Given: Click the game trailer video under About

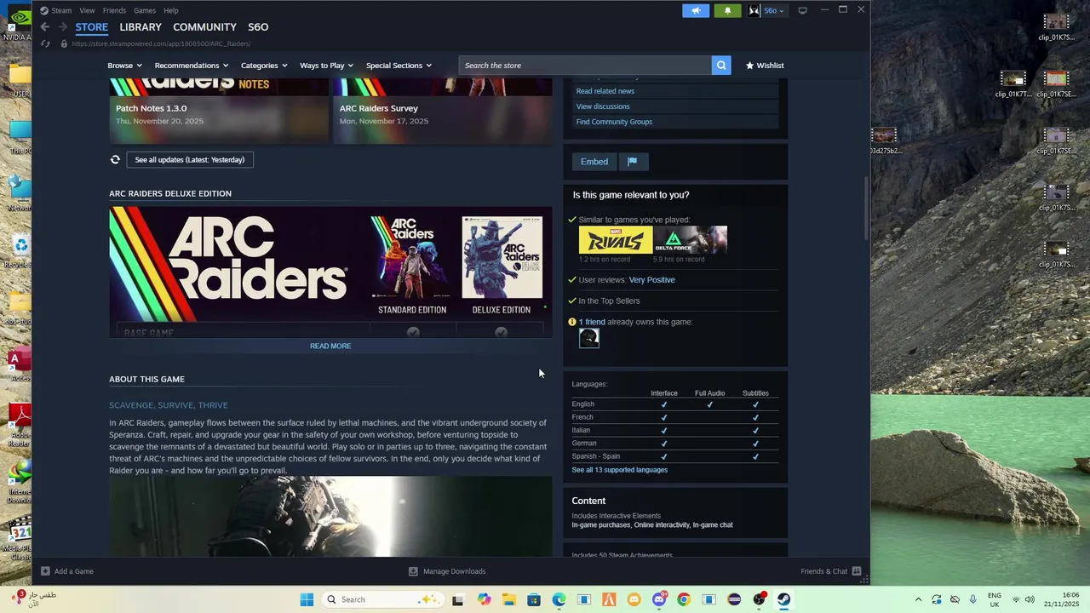Looking at the screenshot, I should coord(330,516).
